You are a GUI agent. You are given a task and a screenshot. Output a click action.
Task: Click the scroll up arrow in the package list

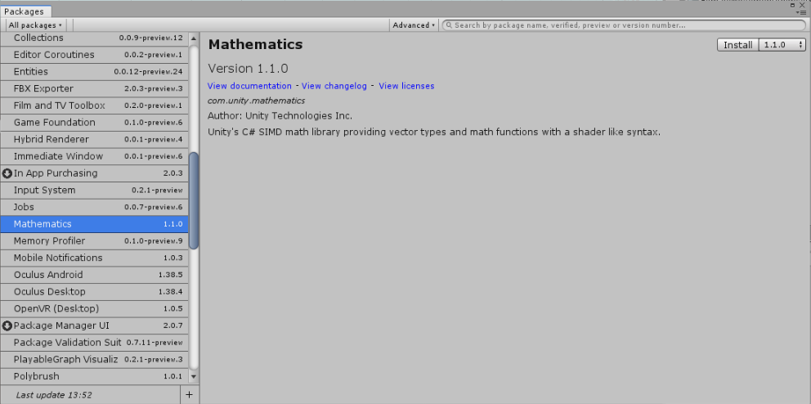(194, 38)
